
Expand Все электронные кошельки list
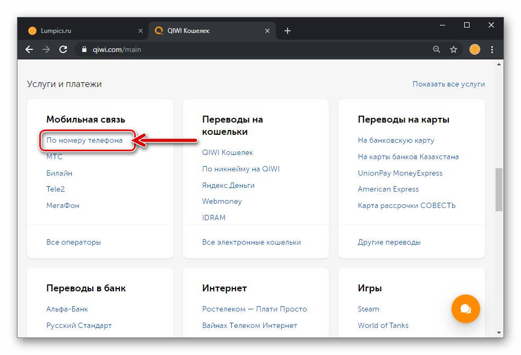coord(251,242)
